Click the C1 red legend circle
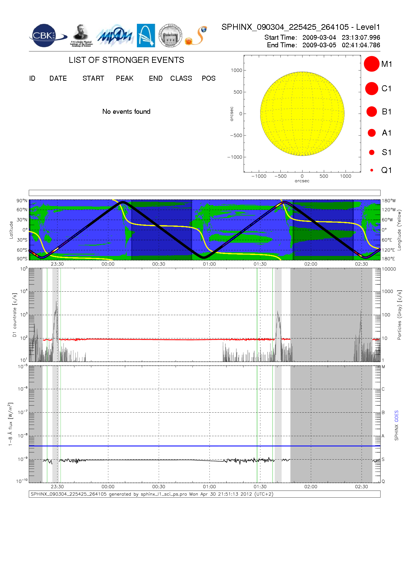The height and width of the screenshot is (580, 410). (372, 89)
